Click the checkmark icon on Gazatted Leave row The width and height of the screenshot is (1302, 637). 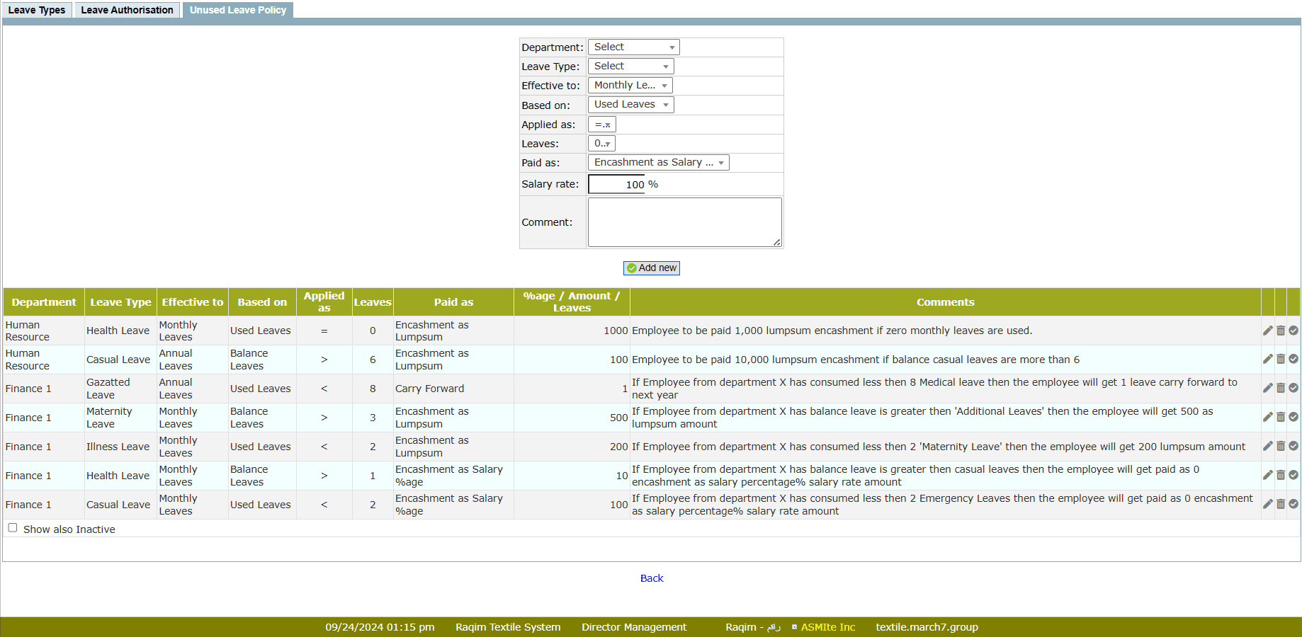[1293, 389]
